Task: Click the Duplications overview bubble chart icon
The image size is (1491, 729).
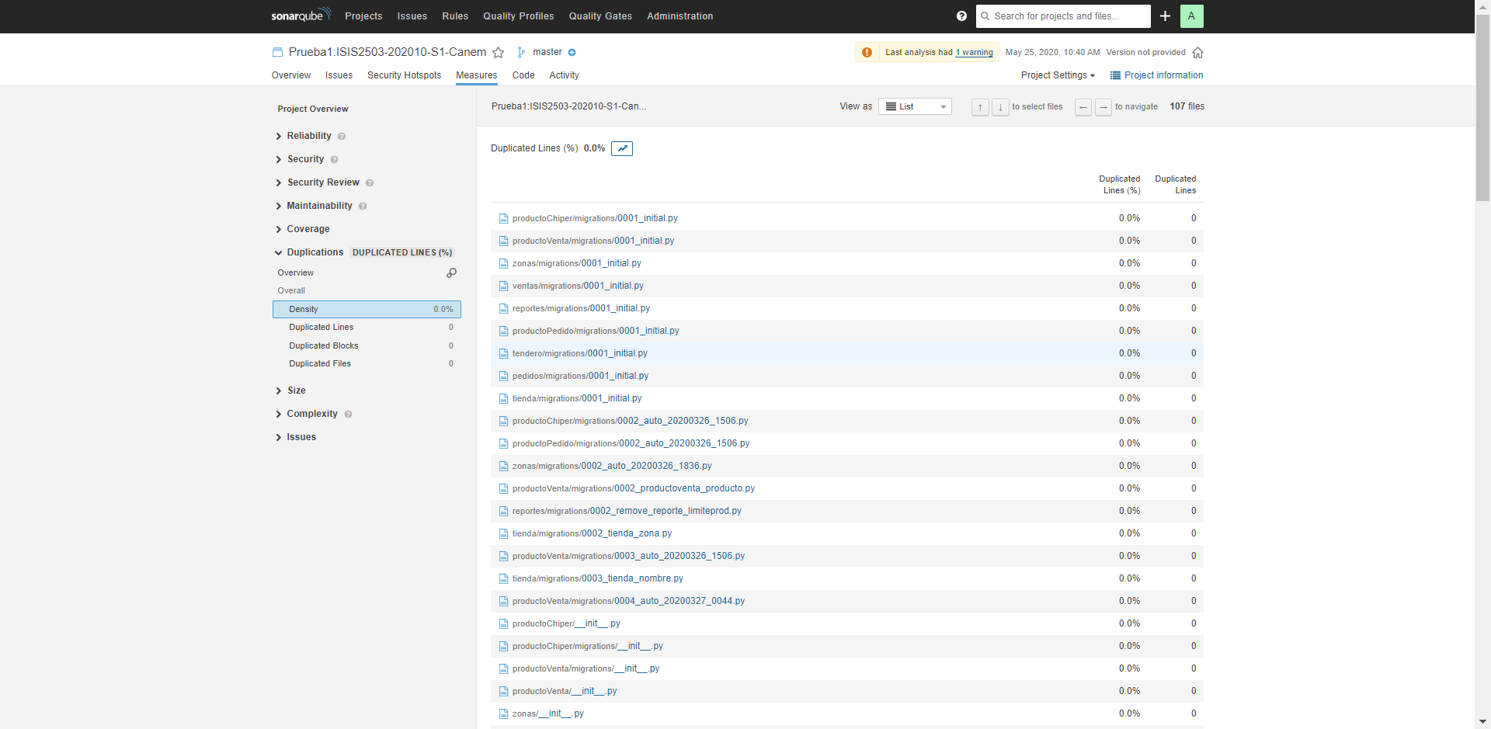Action: point(451,273)
